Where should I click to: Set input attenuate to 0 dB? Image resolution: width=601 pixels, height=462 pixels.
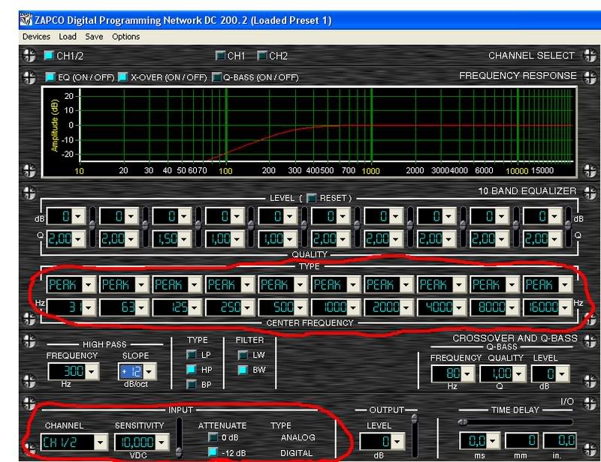[x=213, y=437]
